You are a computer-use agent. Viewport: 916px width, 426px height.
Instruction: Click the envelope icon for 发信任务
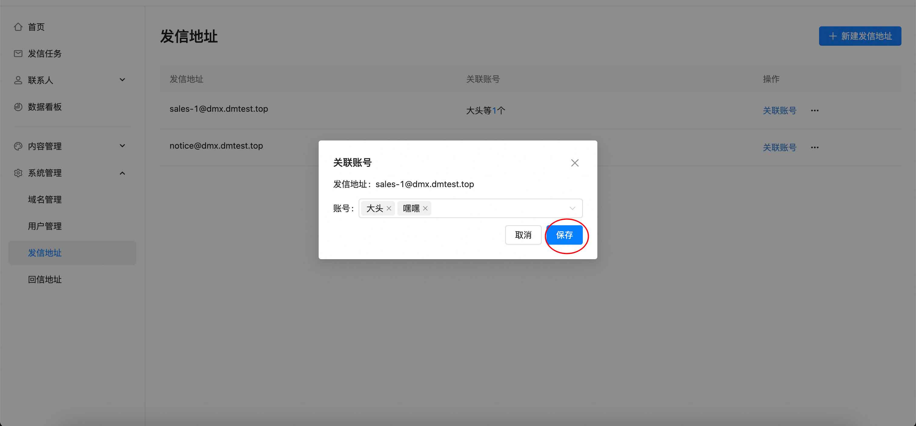click(x=18, y=54)
